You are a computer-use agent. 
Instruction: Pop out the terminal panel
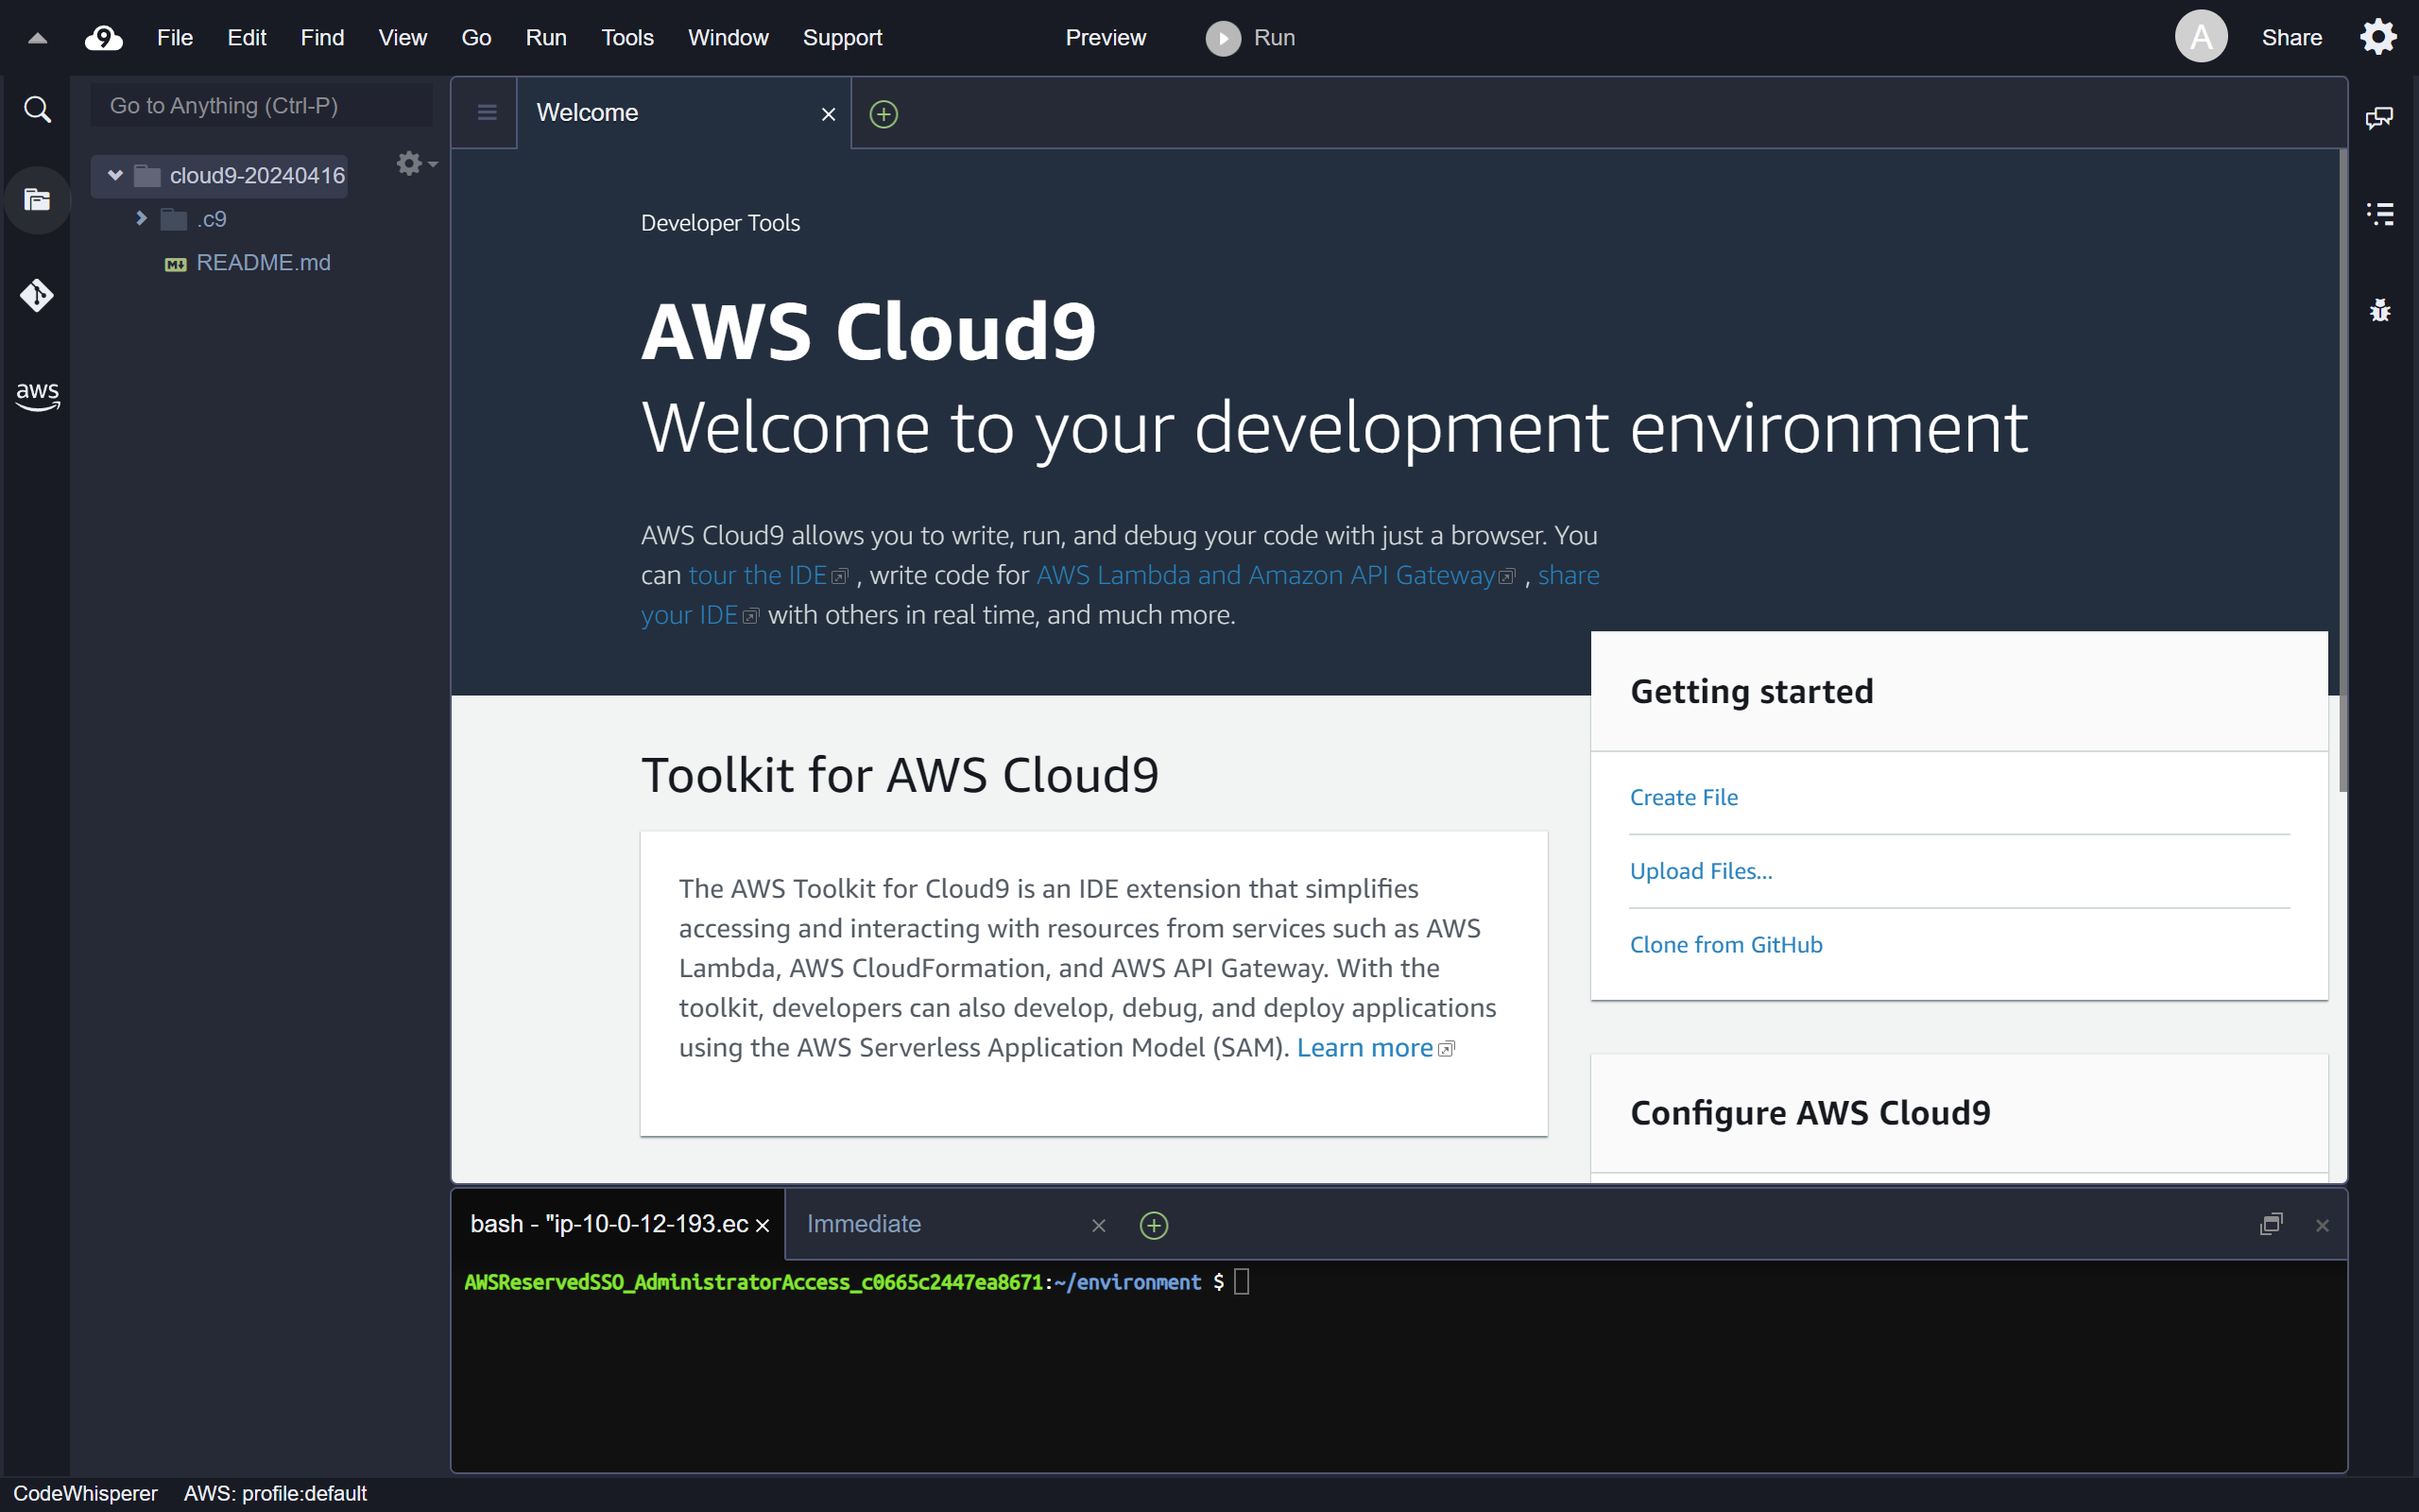[x=2271, y=1224]
